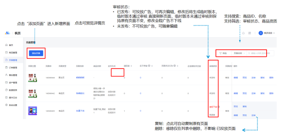284x135 pixels.
Task: Sort by 页面关注行为 column arrows
Action: click(177, 66)
